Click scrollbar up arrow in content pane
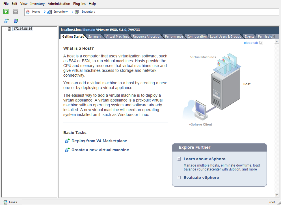Viewport: 281px width, 205px height. point(277,42)
